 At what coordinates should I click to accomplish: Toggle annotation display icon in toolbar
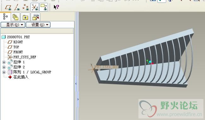tap(44, 7)
